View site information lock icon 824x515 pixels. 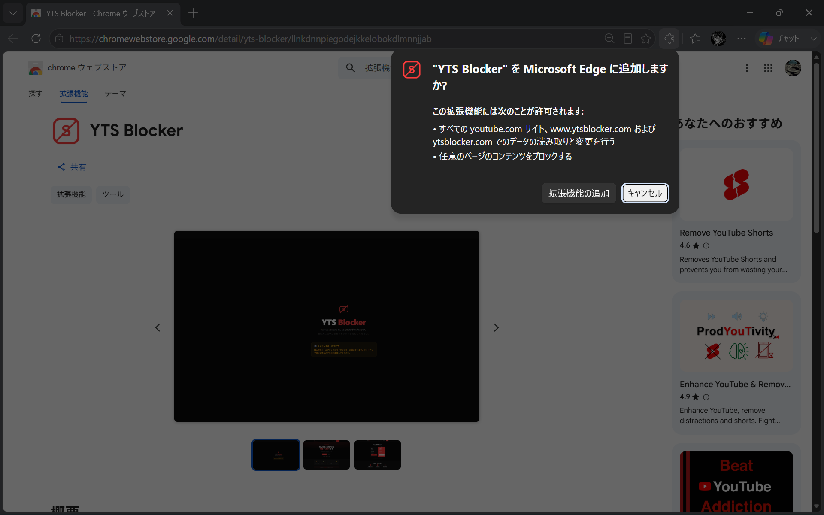click(x=59, y=39)
